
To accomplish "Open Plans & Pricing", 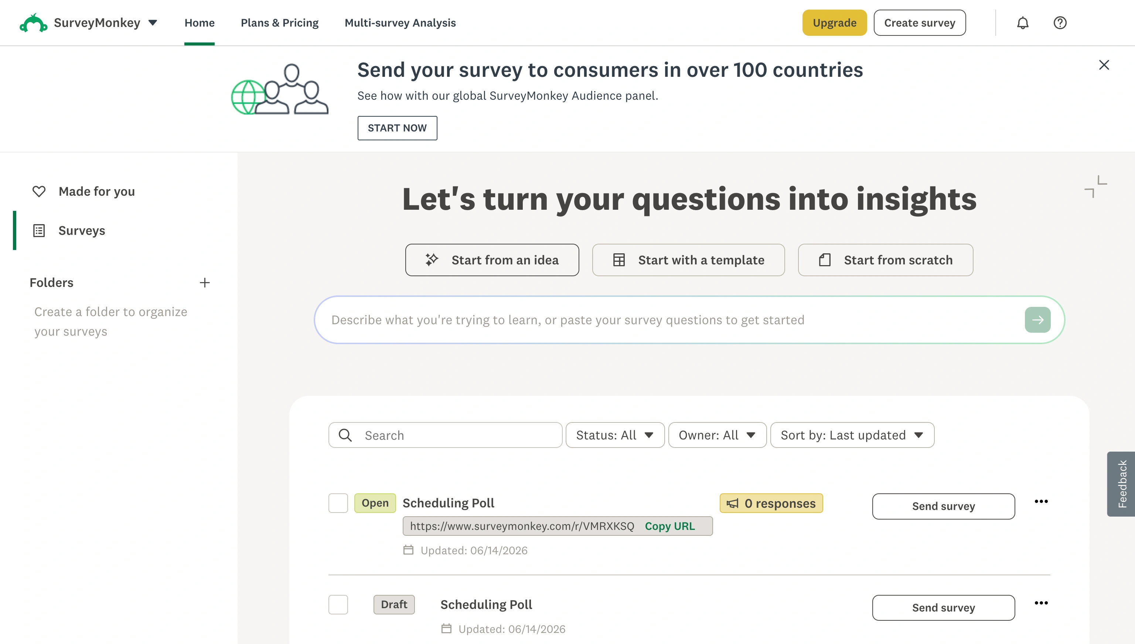I will pos(280,23).
